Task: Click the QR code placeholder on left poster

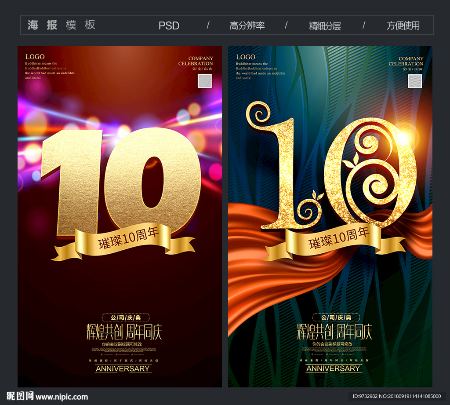Action: [x=205, y=81]
